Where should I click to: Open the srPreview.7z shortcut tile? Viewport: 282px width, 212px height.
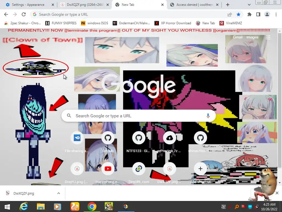[169, 142]
